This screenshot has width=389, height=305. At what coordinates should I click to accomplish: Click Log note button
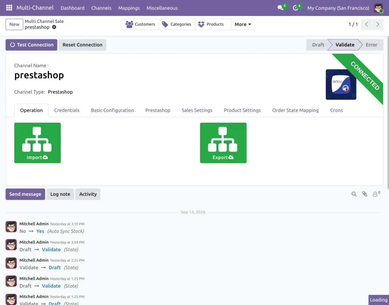tap(60, 194)
